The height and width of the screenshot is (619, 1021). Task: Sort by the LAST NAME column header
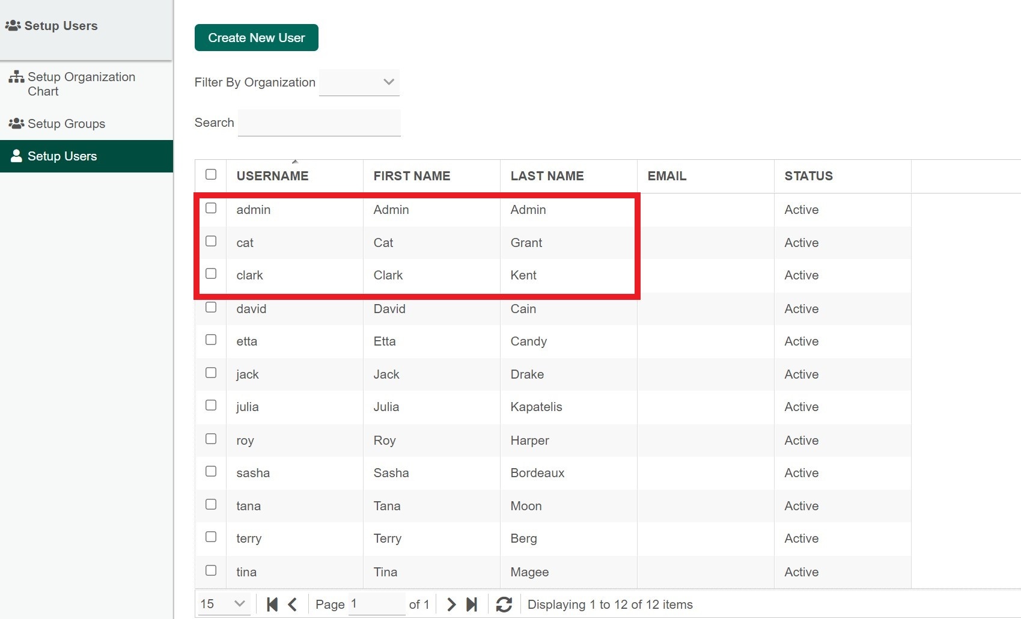(547, 176)
